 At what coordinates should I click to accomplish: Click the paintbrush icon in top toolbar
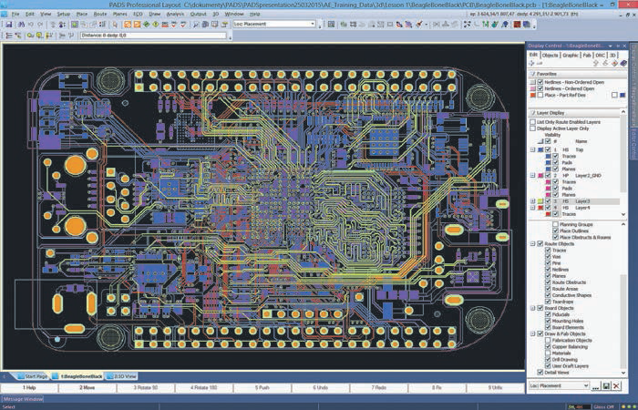click(x=419, y=25)
